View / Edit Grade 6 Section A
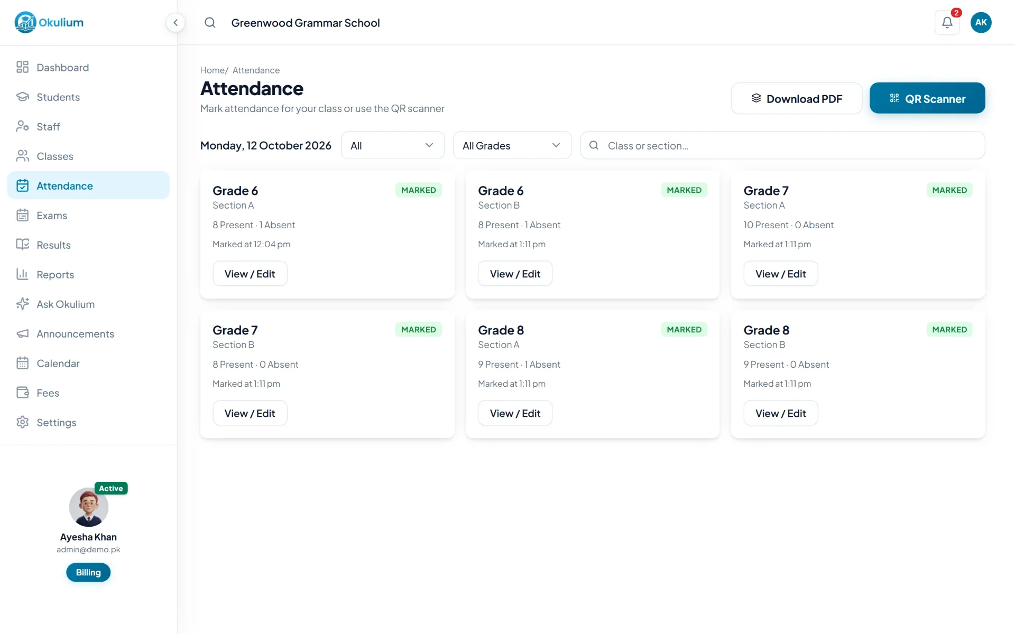Viewport: 1015px width, 634px height. pos(250,274)
